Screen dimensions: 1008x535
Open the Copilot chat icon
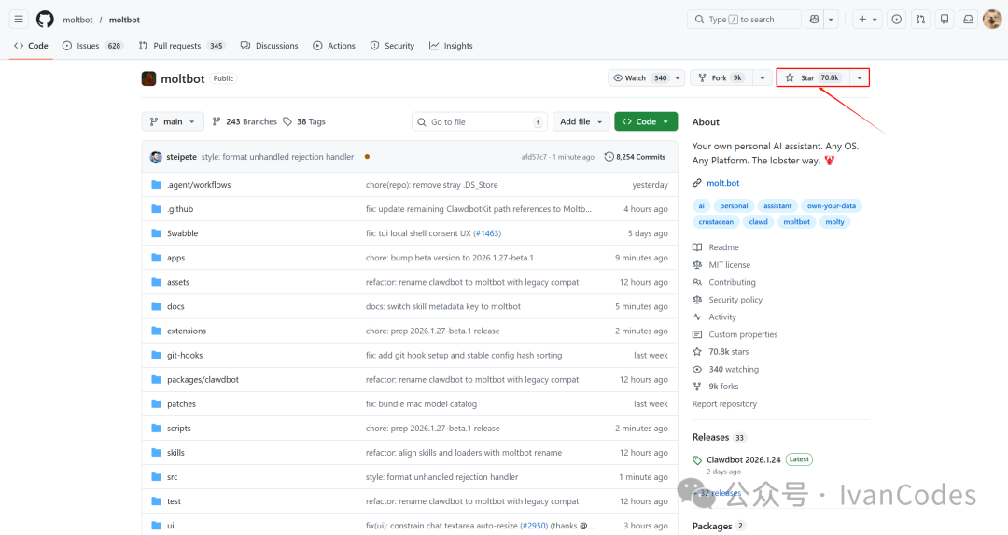coord(815,20)
